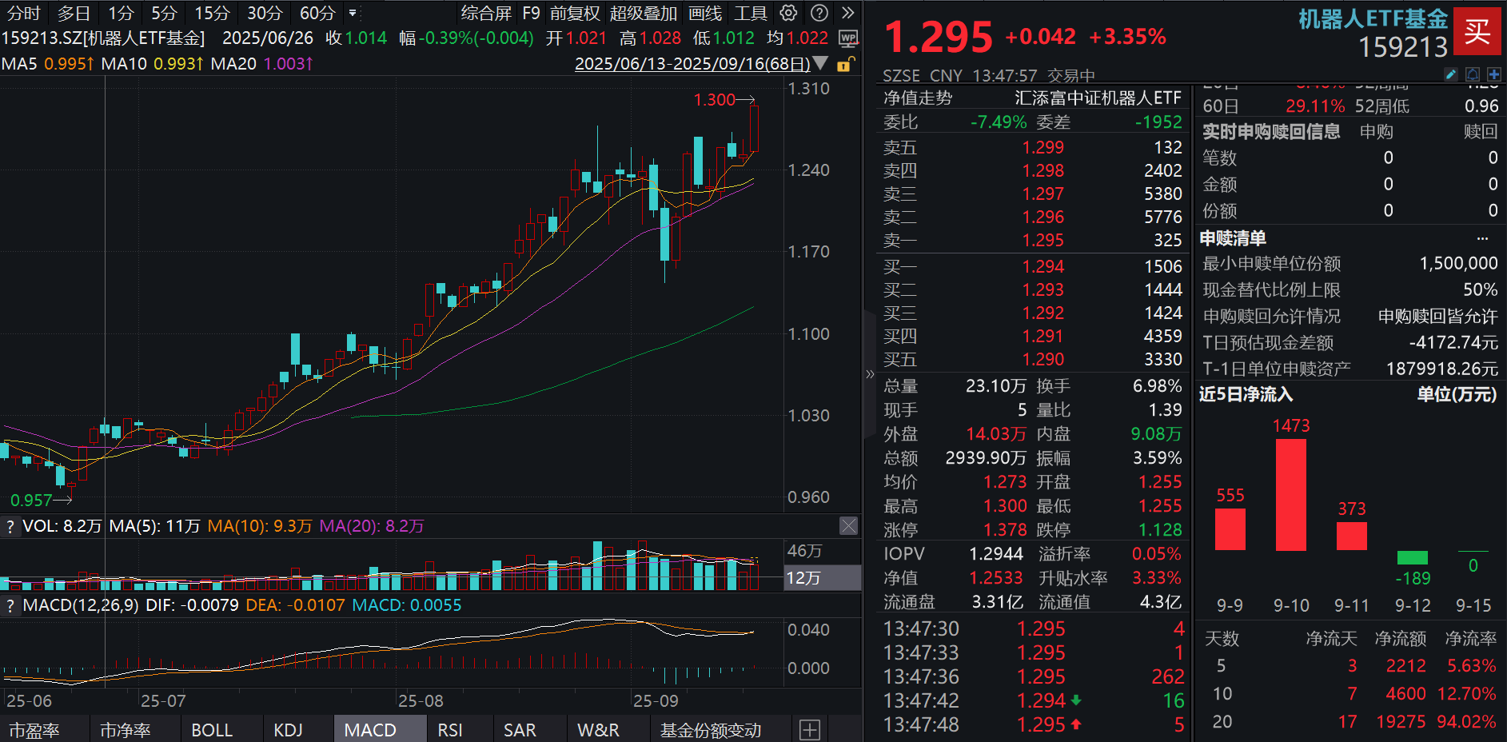This screenshot has height=742, width=1507.
Task: Click 超级叠加 in the top toolbar
Action: point(643,13)
